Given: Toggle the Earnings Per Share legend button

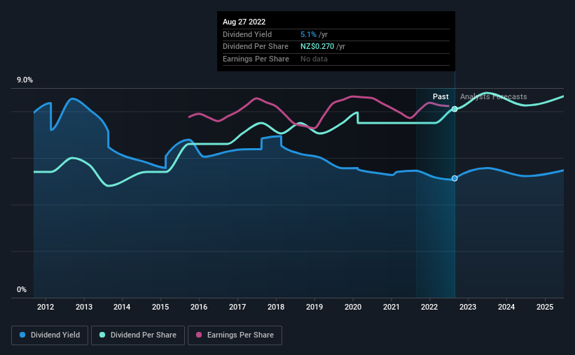Looking at the screenshot, I should [x=235, y=335].
